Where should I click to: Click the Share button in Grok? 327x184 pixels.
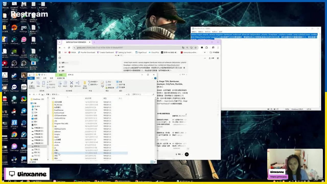(x=212, y=58)
